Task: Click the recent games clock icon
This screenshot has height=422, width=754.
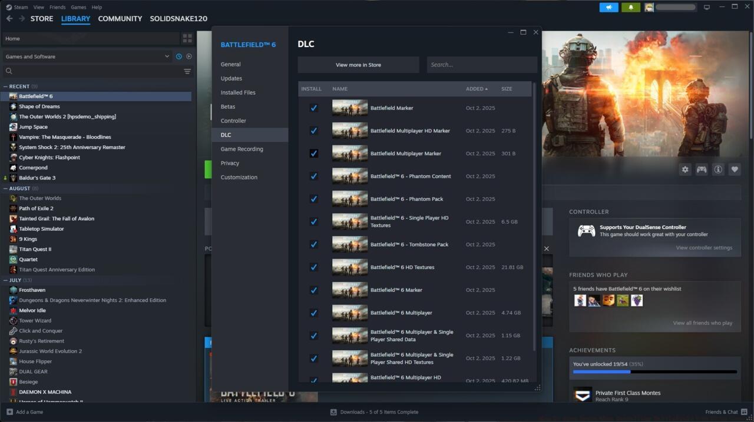Action: tap(178, 56)
